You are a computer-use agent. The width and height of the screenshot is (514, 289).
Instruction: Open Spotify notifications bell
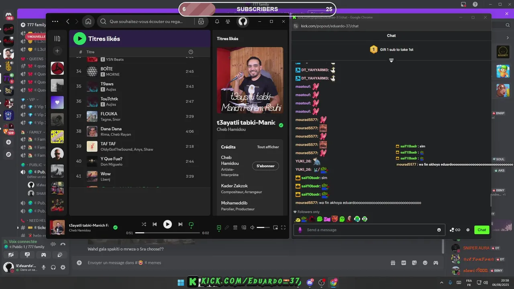[217, 22]
